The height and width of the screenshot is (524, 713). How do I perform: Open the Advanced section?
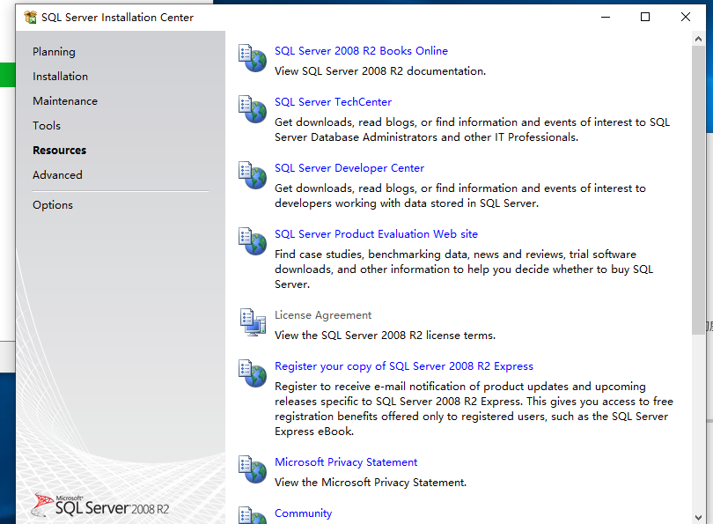point(57,175)
